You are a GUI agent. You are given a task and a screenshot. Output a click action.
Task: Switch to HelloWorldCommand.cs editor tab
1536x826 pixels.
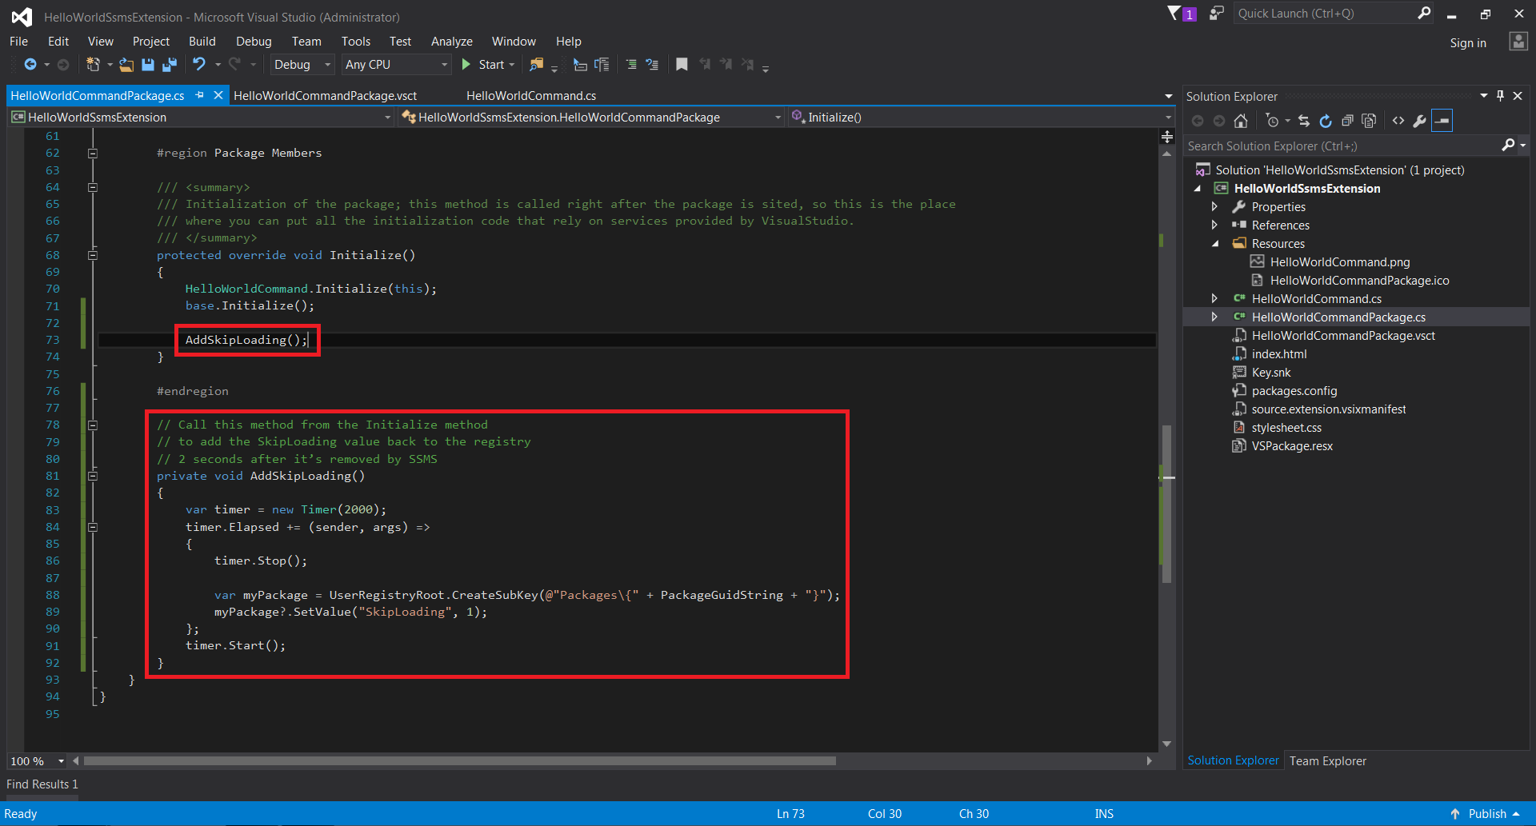pos(531,95)
